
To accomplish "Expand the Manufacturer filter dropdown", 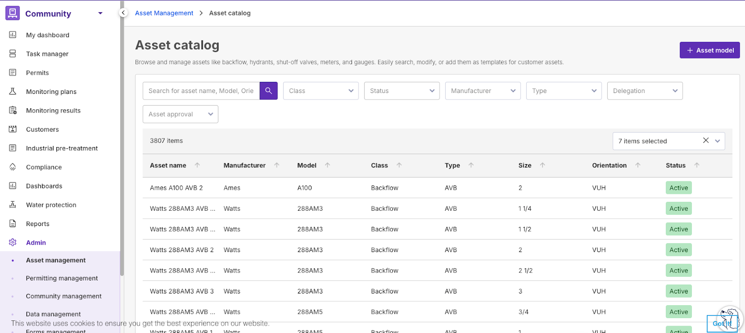I will (x=482, y=91).
